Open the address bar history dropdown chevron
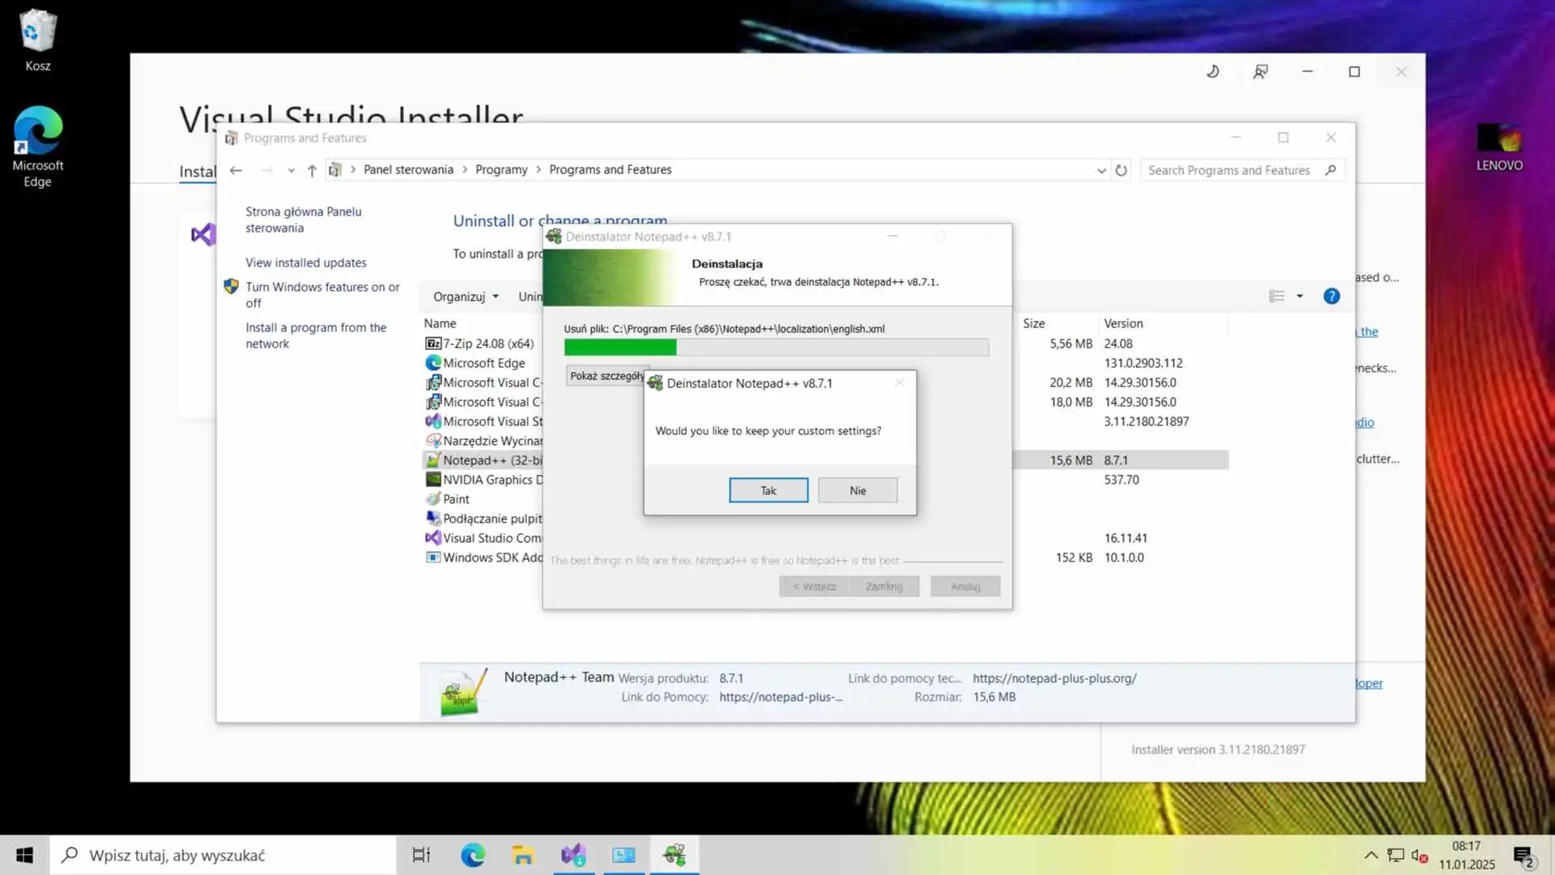This screenshot has height=875, width=1555. (x=1101, y=170)
